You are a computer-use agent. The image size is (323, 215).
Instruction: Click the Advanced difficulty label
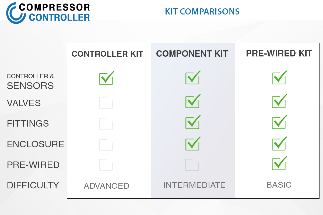coord(106,186)
